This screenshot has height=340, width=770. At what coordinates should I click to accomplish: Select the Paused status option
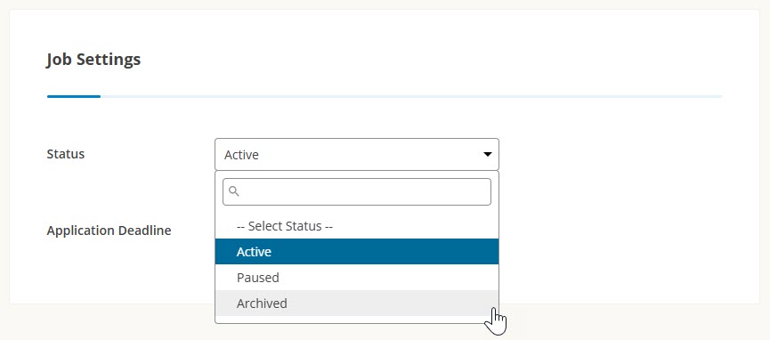point(357,278)
